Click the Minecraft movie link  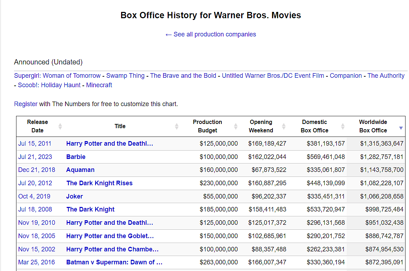pos(99,85)
